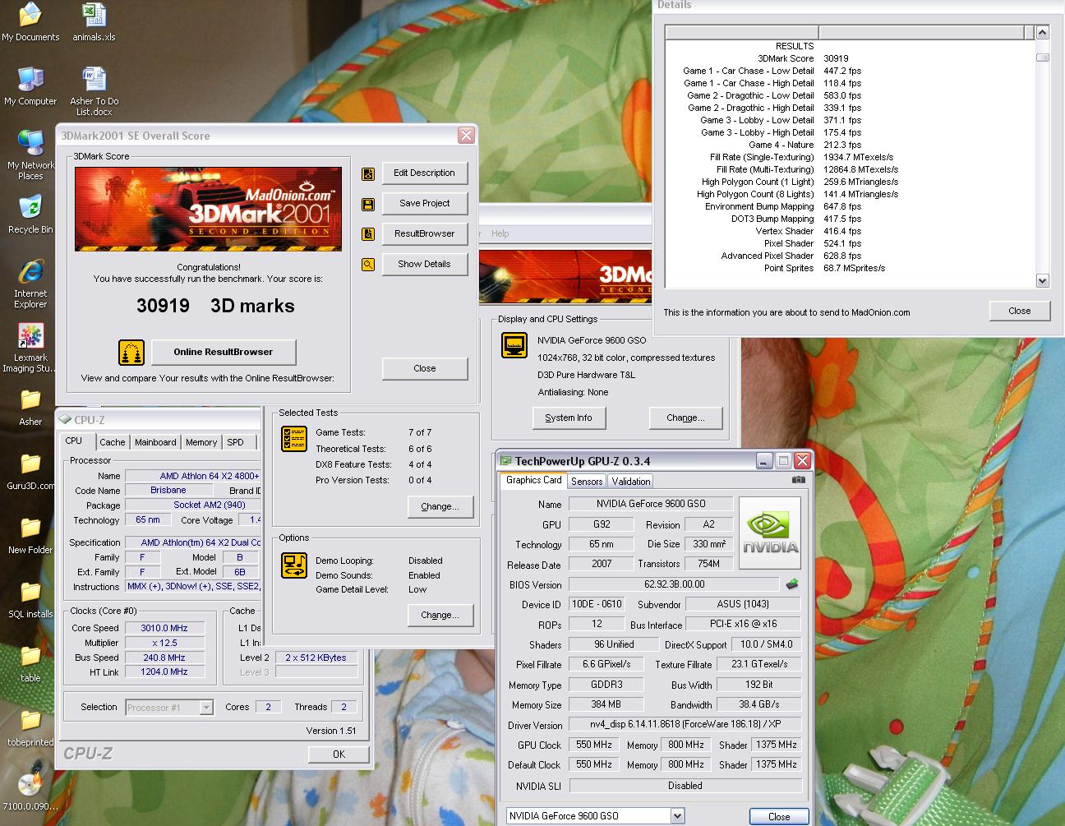Click the Display and CPU Settings monitor icon
This screenshot has height=826, width=1065.
(x=514, y=345)
